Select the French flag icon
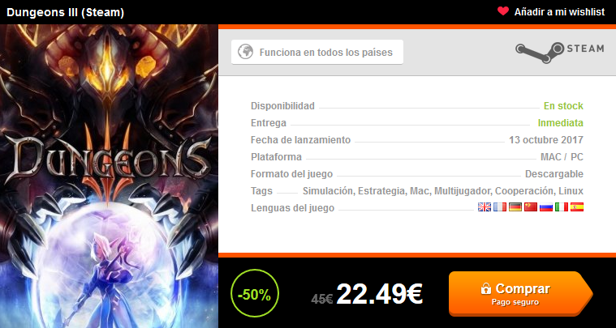Viewport: 616px width, 328px height. (x=500, y=207)
